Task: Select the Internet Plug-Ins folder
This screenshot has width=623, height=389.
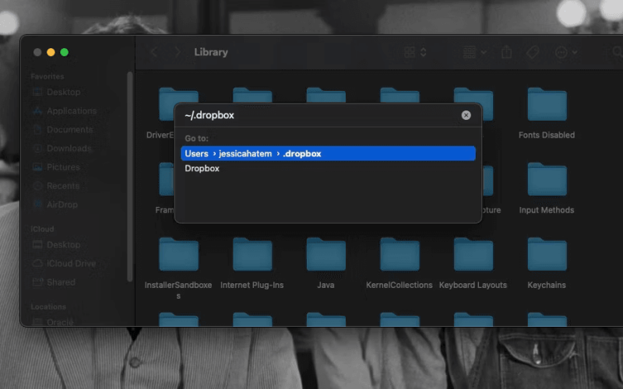Action: click(x=252, y=263)
